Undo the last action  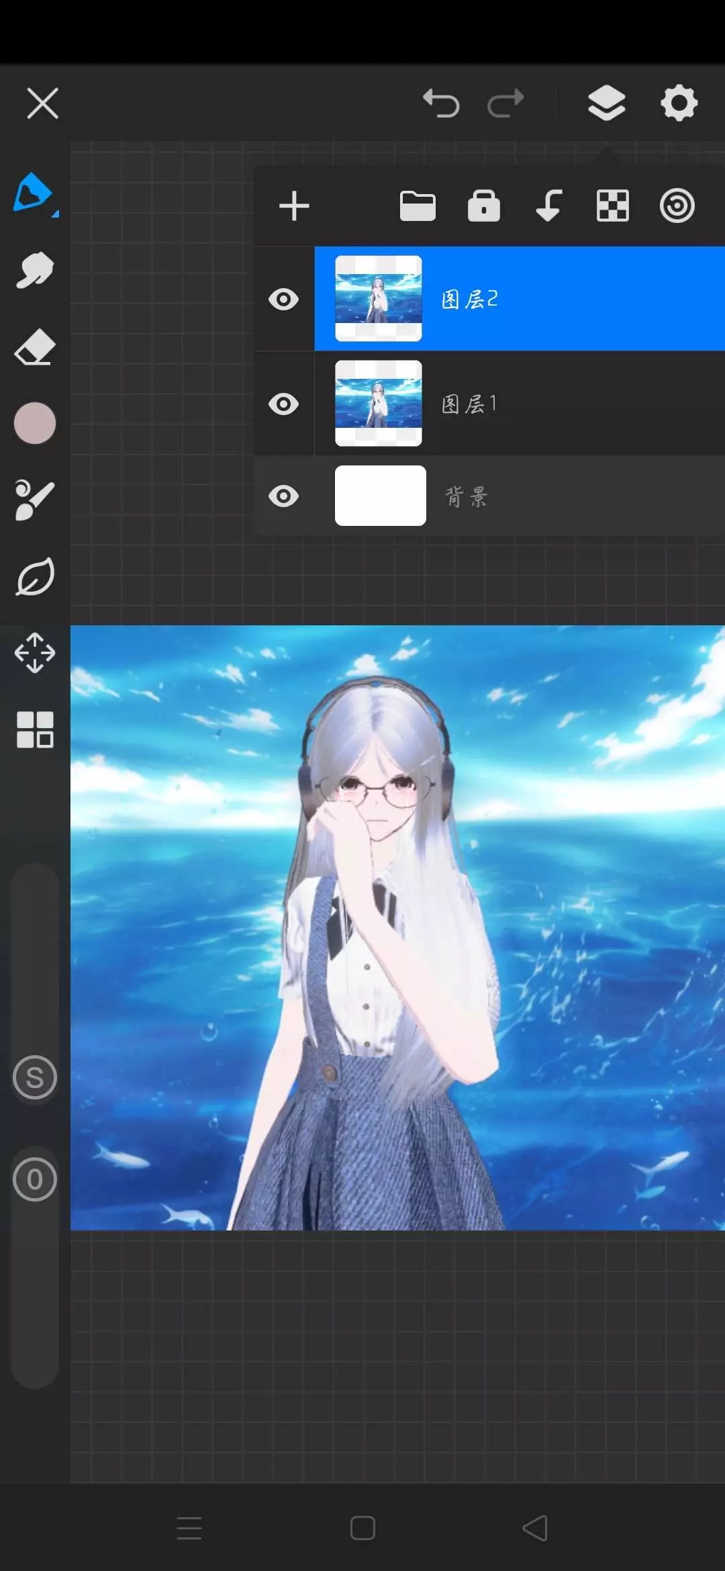click(x=441, y=103)
